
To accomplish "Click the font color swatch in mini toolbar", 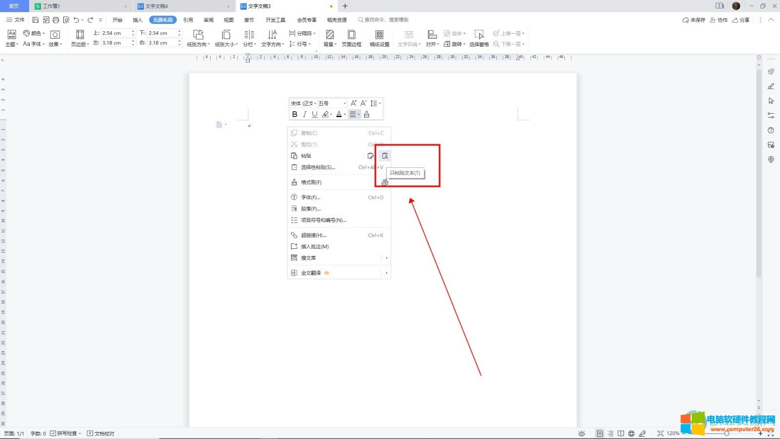I will click(339, 114).
